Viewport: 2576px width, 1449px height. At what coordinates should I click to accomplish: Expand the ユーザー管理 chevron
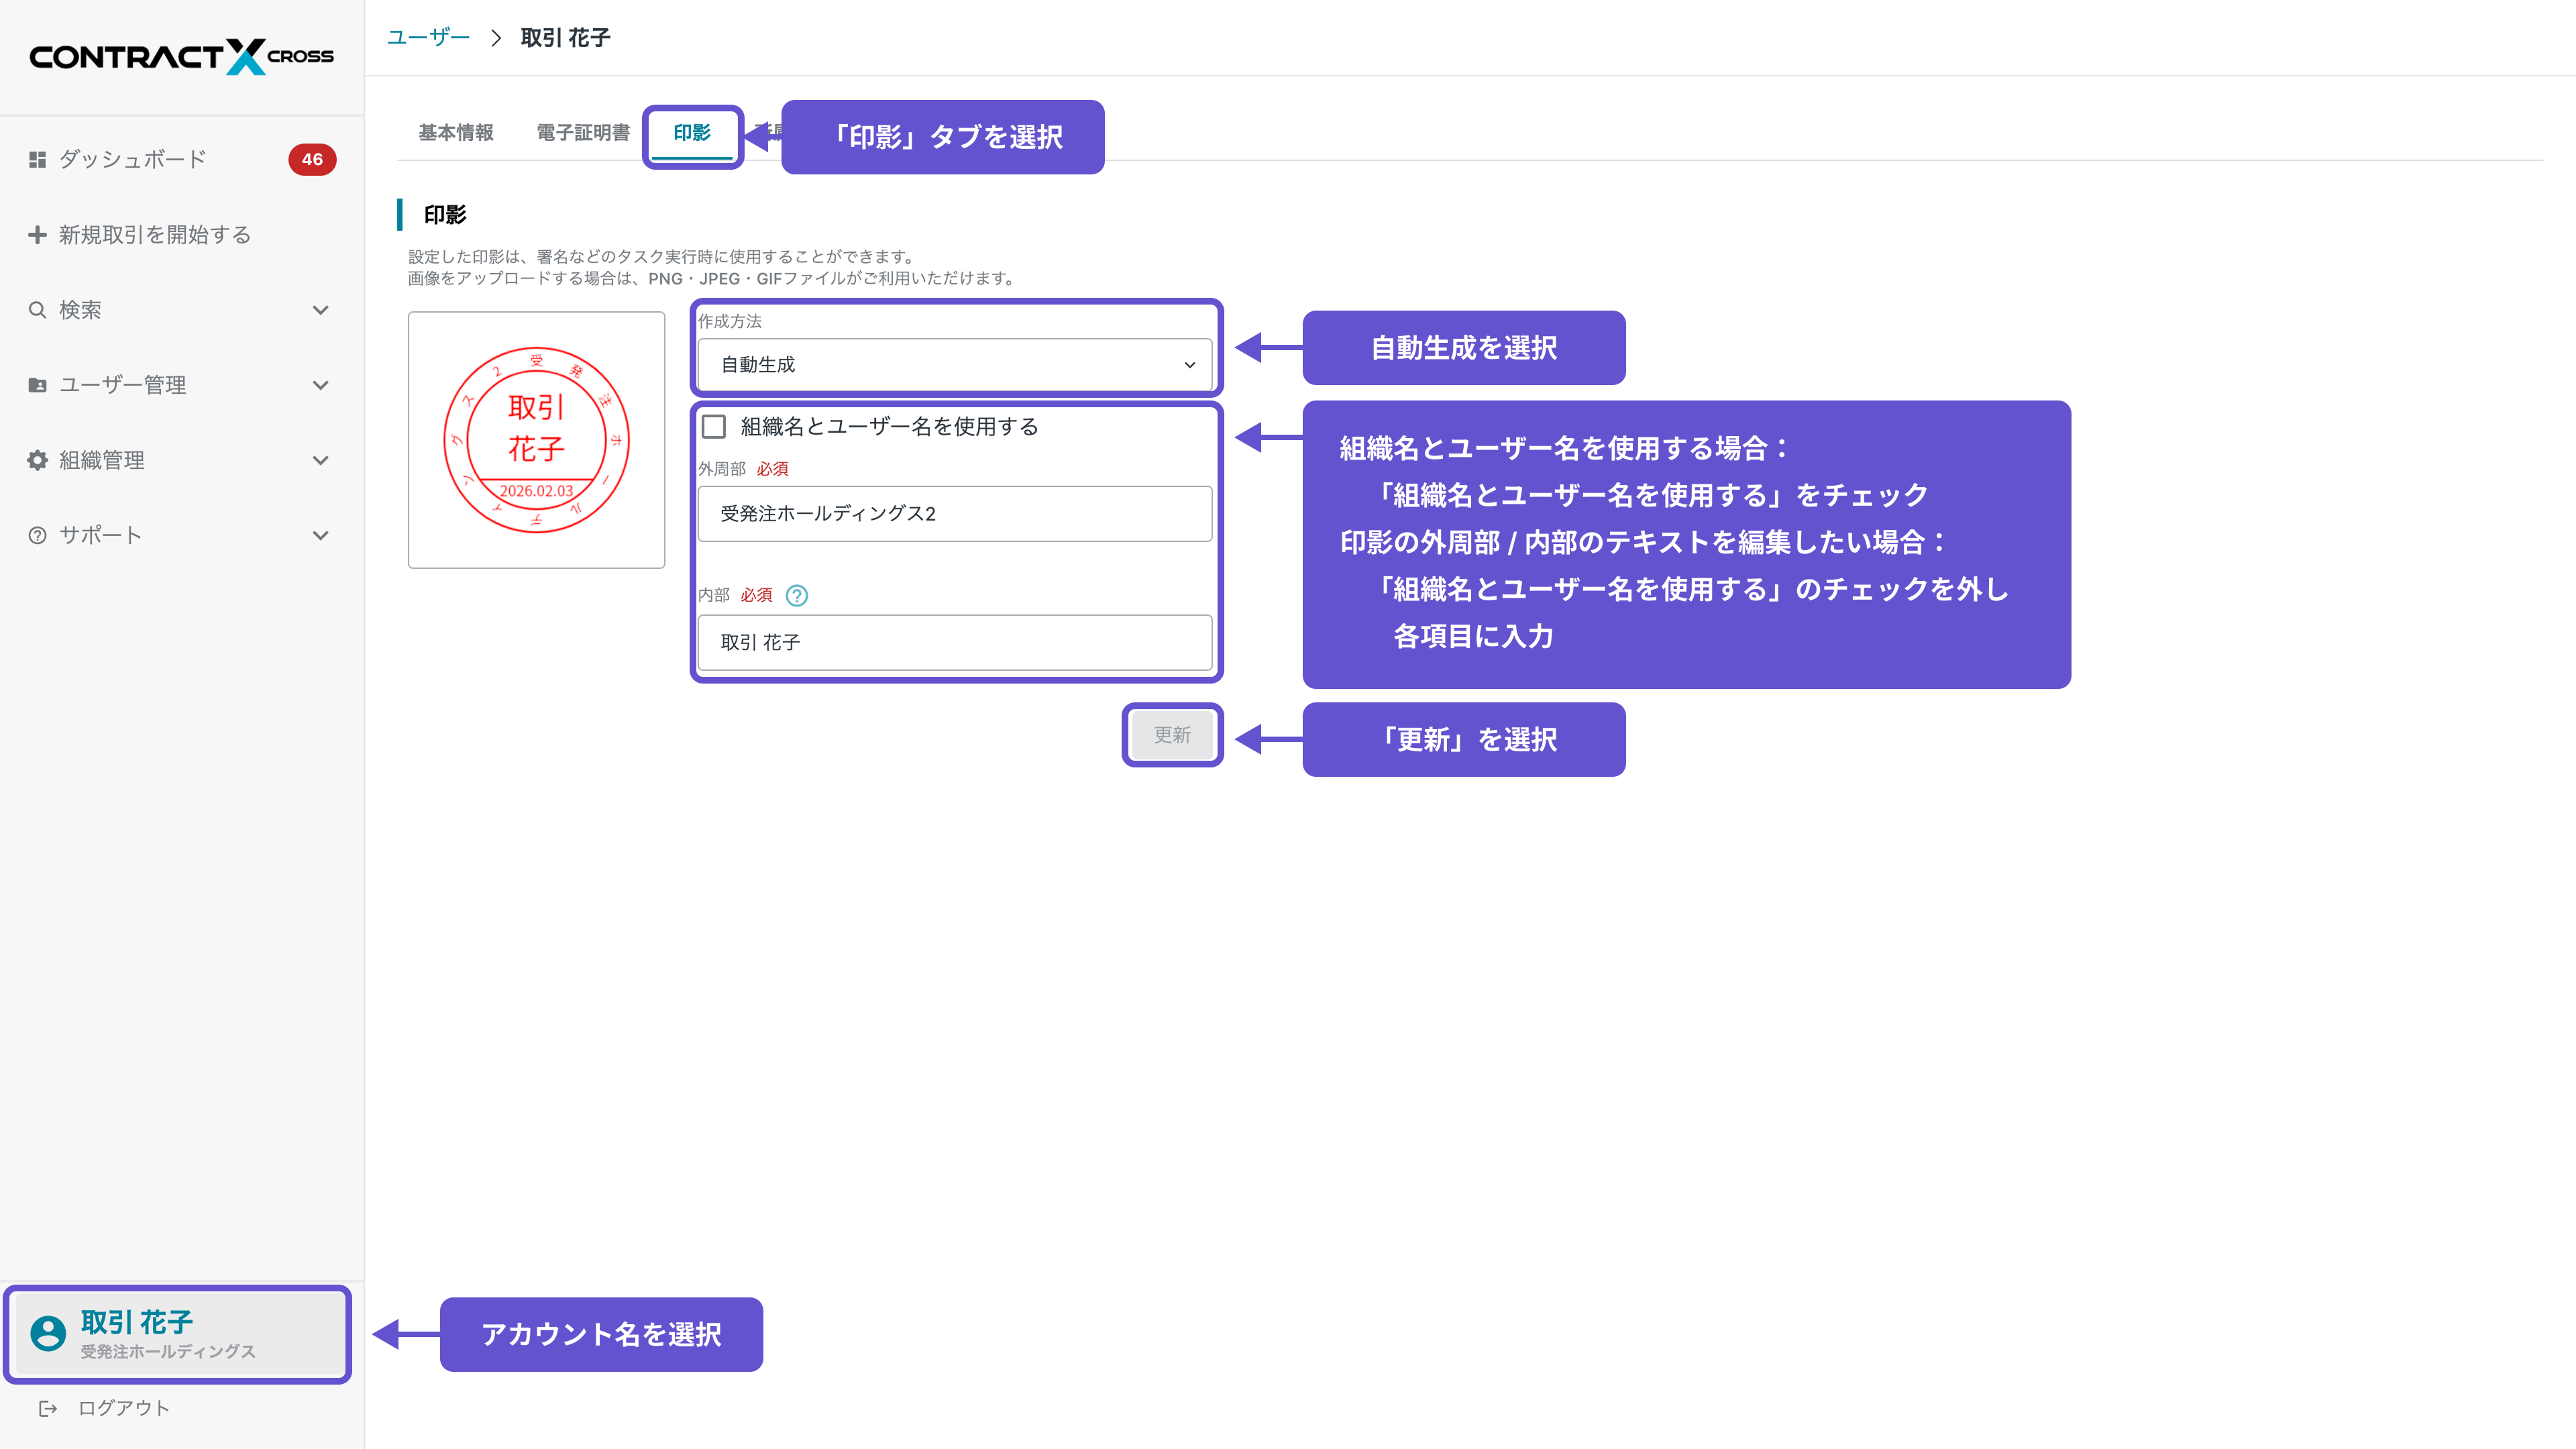(320, 385)
